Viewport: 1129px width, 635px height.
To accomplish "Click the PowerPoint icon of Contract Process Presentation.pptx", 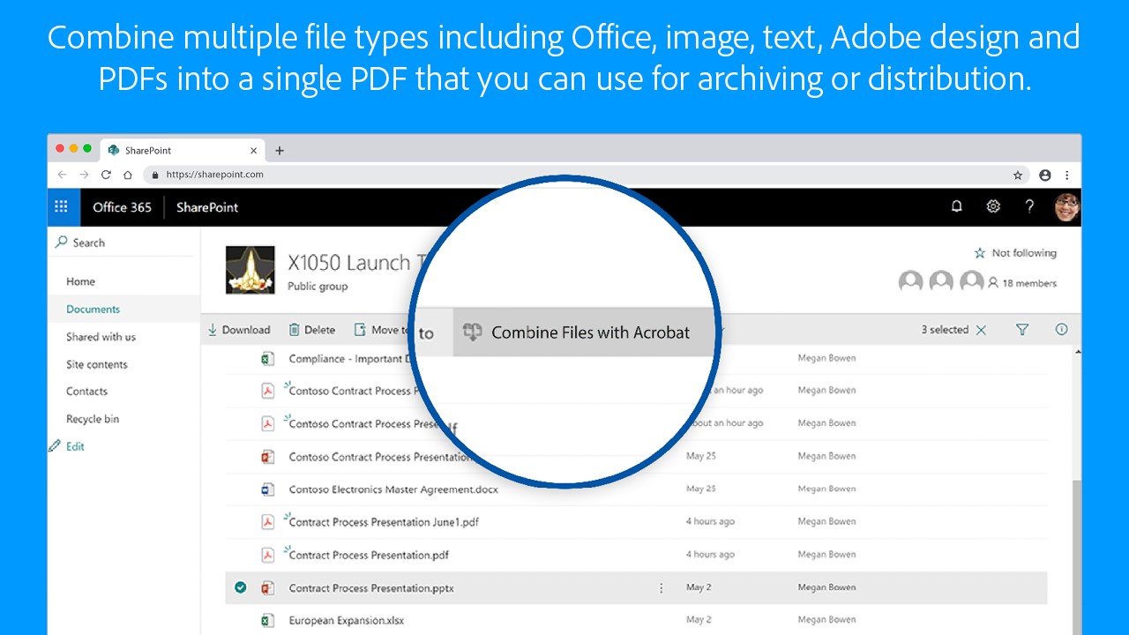I will click(x=267, y=588).
